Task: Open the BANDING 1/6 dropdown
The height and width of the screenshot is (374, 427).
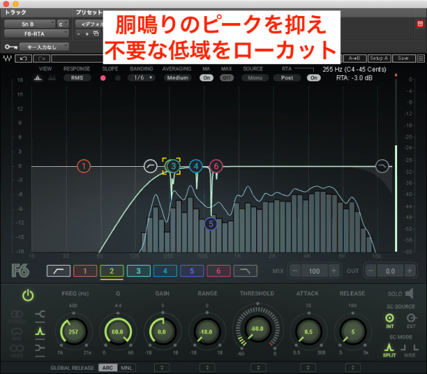Action: point(142,78)
